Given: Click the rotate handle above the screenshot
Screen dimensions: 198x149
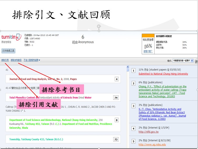Looking at the screenshot, I should pos(99,26).
